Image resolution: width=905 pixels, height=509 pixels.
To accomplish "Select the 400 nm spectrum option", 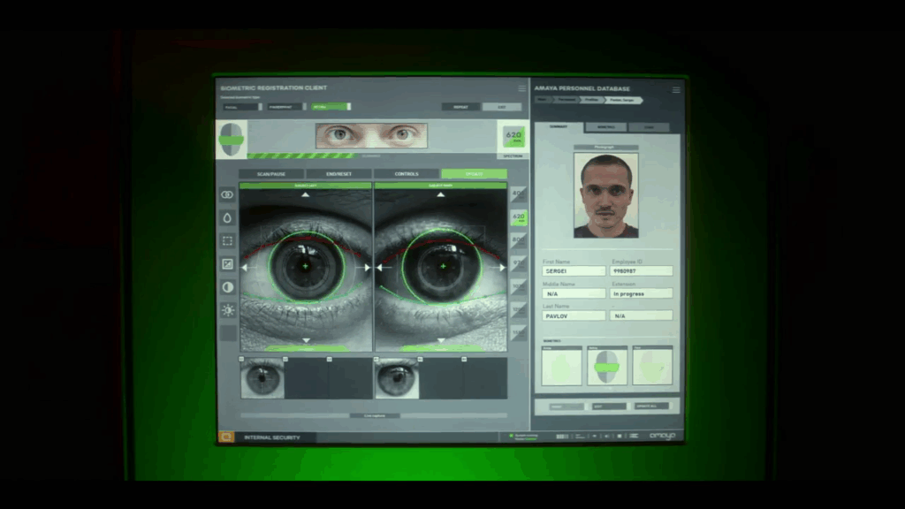I will (518, 194).
